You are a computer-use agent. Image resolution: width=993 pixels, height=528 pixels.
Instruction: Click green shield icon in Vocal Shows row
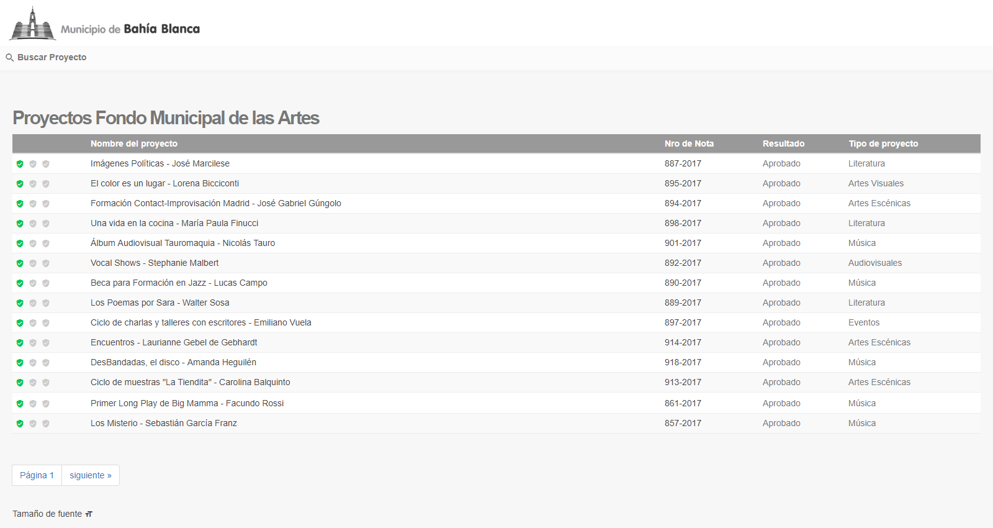point(20,263)
